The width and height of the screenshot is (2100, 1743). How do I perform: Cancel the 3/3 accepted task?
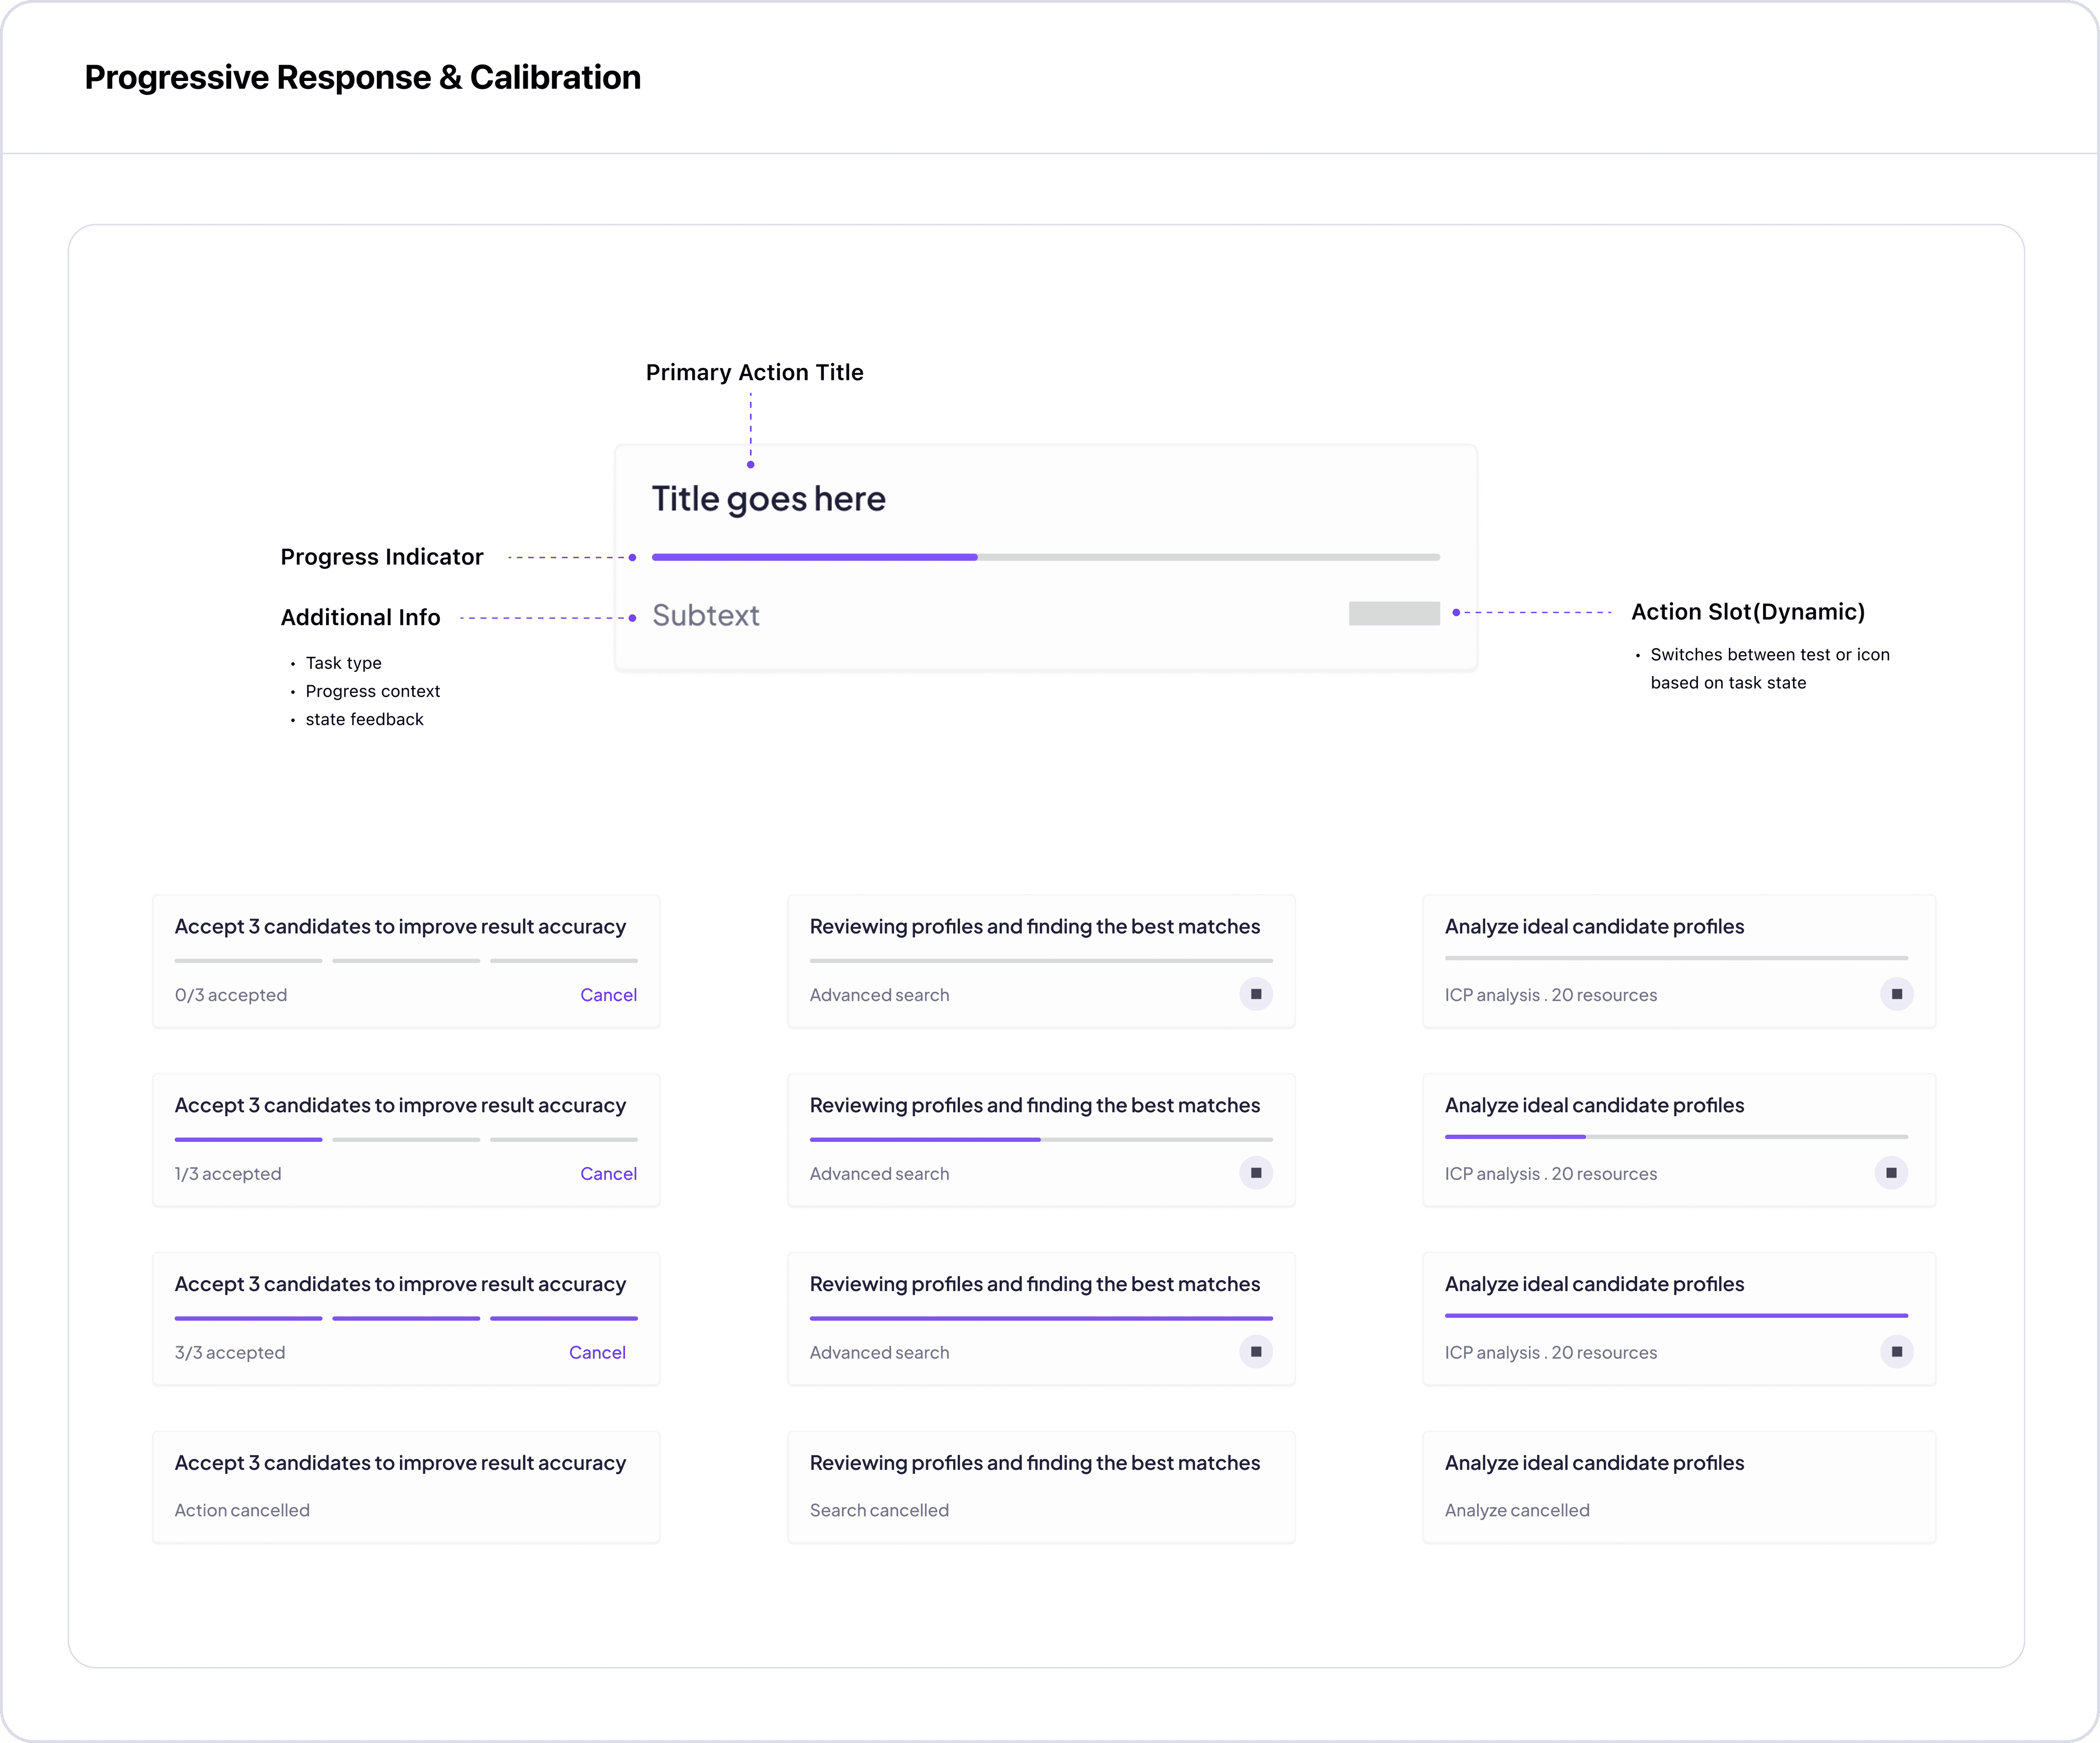click(597, 1353)
